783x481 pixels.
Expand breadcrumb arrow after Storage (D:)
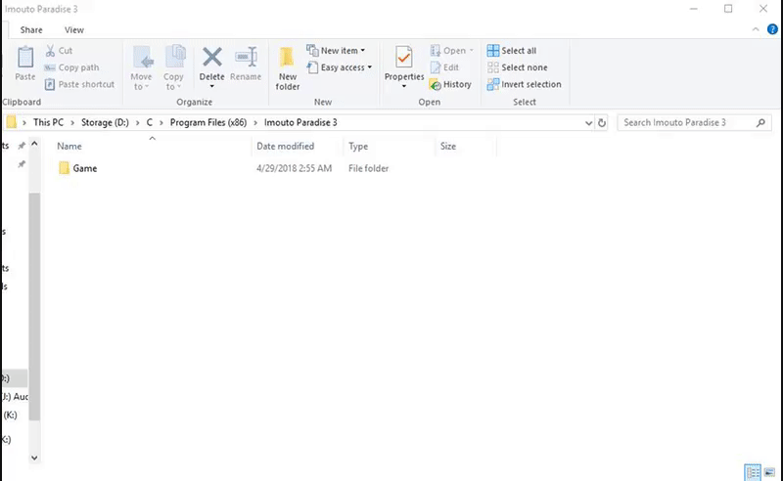[137, 123]
